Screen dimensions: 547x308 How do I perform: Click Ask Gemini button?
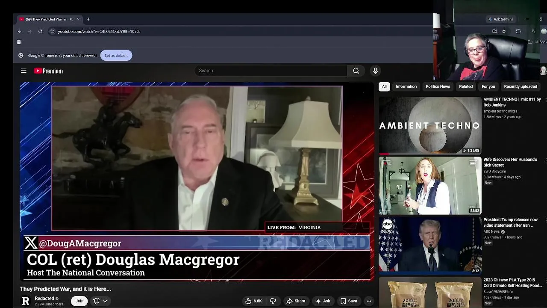pyautogui.click(x=500, y=19)
